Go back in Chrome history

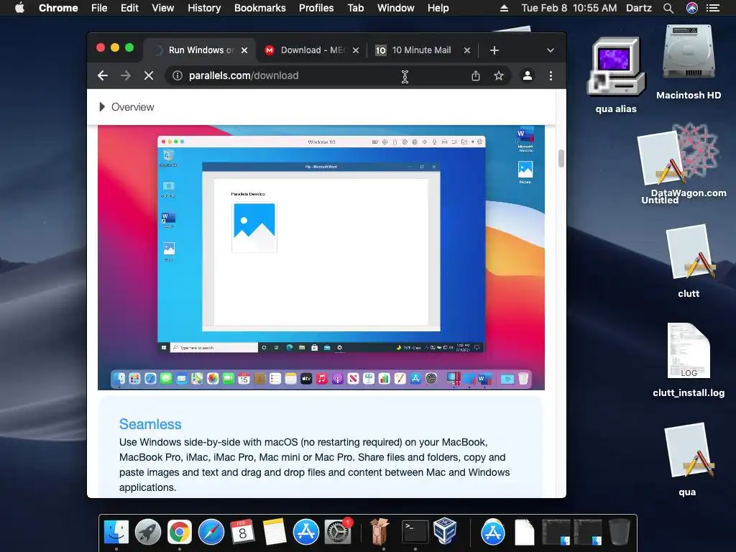103,75
